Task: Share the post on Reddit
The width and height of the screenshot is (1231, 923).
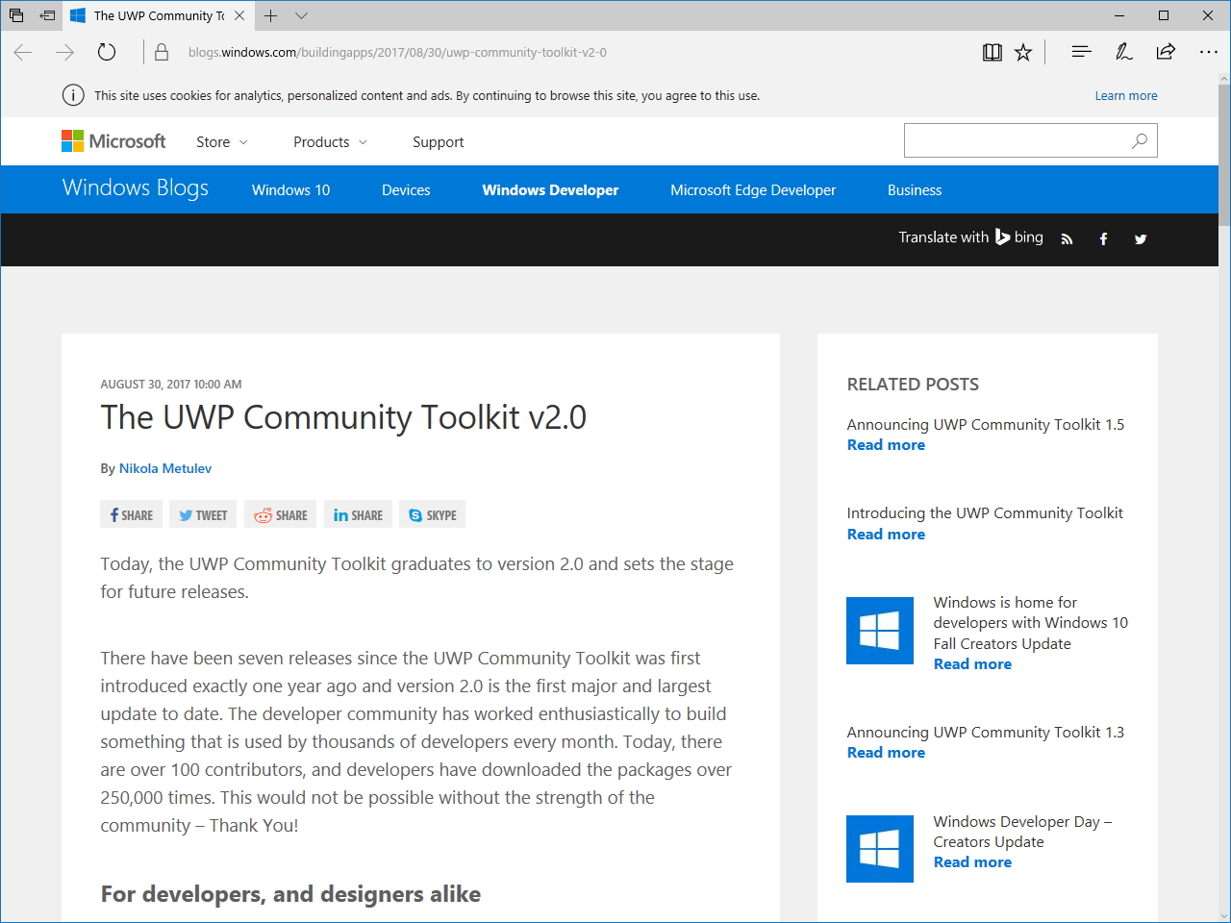Action: tap(280, 514)
